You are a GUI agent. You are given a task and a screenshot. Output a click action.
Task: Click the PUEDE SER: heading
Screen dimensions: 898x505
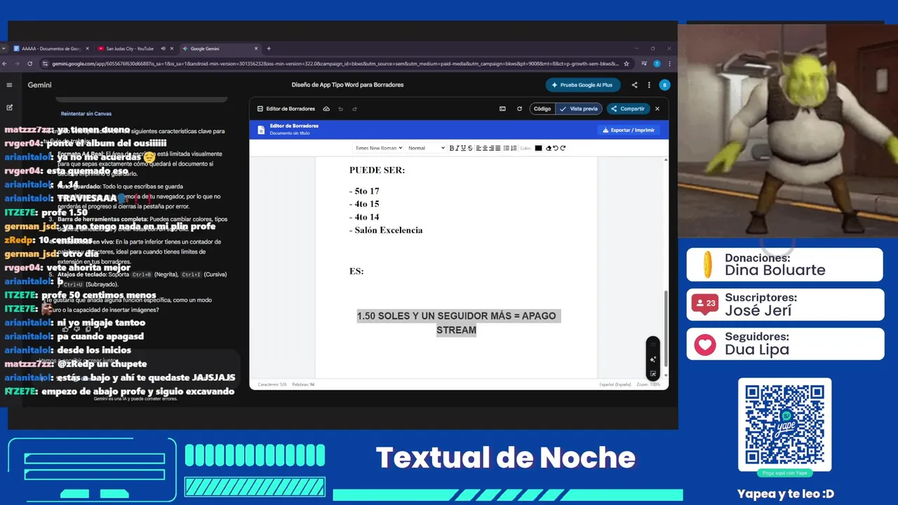pos(377,170)
